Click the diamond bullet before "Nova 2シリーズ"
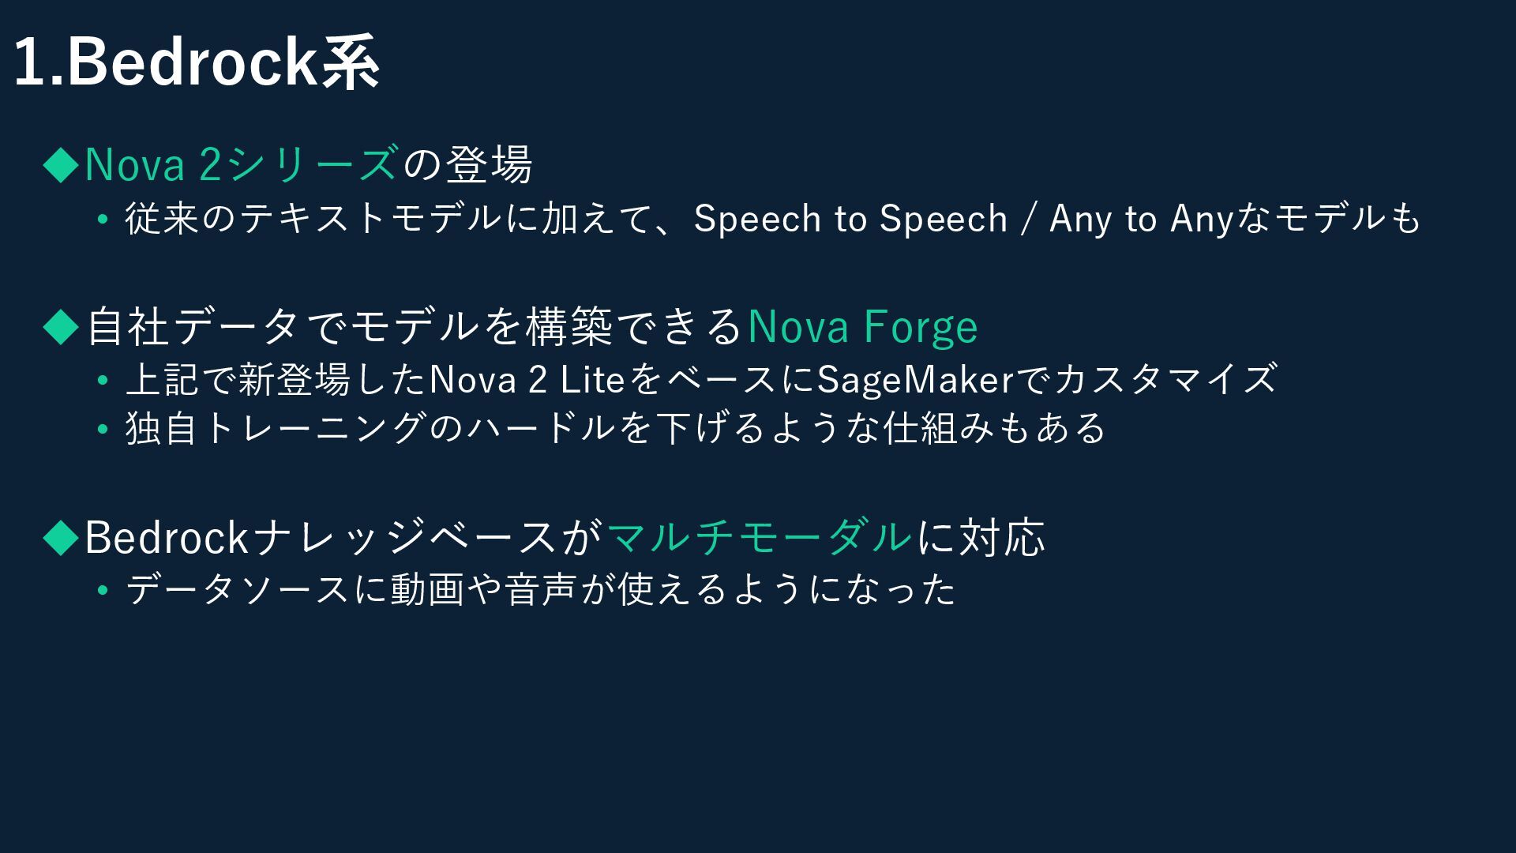The height and width of the screenshot is (853, 1516). tap(62, 165)
